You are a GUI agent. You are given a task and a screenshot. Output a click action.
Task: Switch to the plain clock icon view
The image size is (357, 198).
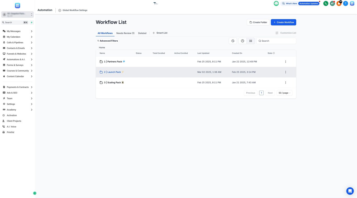243,41
